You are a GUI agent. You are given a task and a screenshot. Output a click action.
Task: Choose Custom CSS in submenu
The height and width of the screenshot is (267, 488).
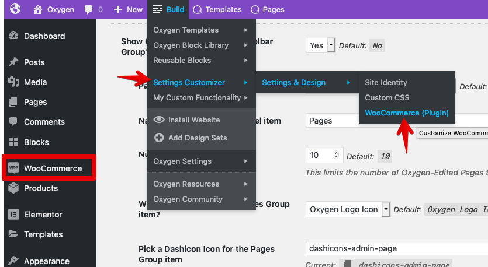point(406,97)
